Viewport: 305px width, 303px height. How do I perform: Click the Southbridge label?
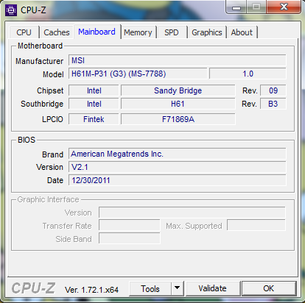(42, 104)
